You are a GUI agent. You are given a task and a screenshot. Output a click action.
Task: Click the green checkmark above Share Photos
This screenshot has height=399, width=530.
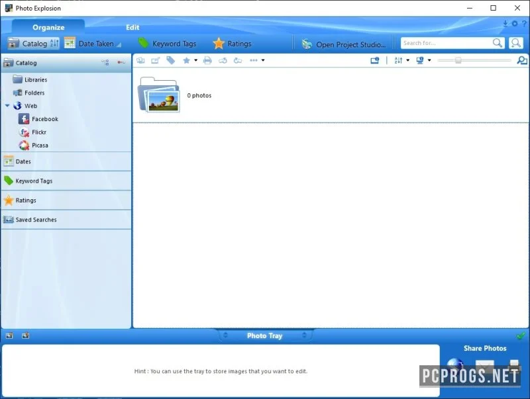pos(521,335)
